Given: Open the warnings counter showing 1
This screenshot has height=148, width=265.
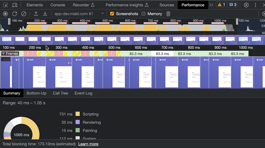Looking at the screenshot, I should [221, 5].
